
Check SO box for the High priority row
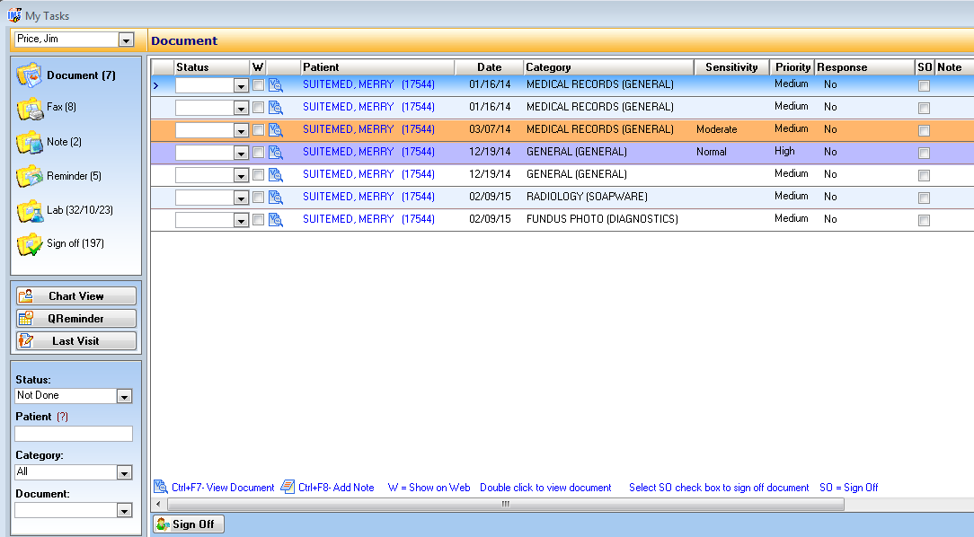click(x=924, y=153)
